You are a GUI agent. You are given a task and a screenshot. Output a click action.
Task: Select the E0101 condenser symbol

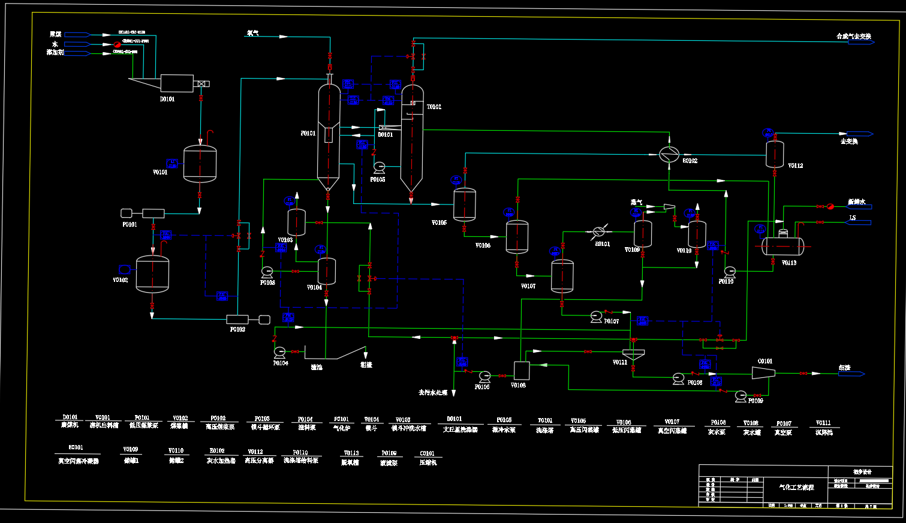coord(598,232)
